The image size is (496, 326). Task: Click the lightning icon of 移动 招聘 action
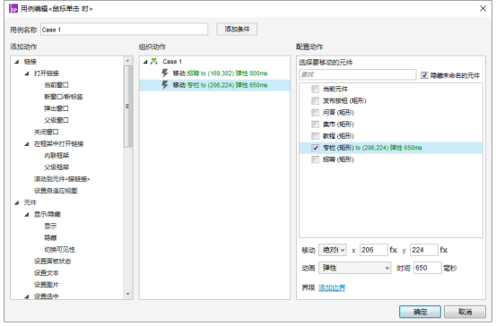pyautogui.click(x=165, y=73)
